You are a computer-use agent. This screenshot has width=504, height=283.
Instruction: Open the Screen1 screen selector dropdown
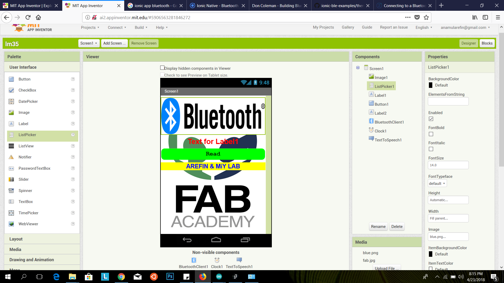89,43
